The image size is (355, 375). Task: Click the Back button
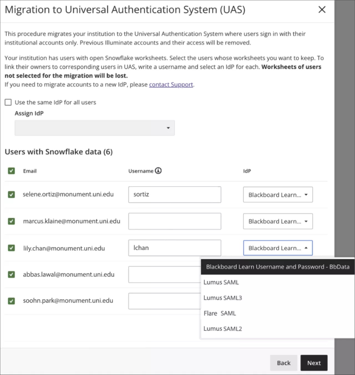pos(283,363)
